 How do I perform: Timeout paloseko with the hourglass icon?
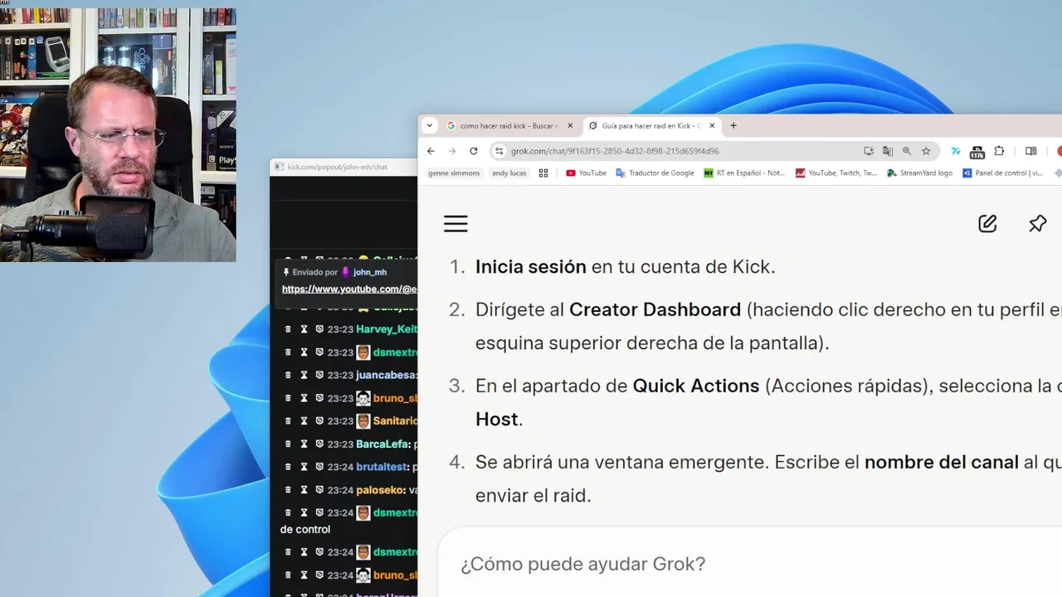pyautogui.click(x=304, y=490)
